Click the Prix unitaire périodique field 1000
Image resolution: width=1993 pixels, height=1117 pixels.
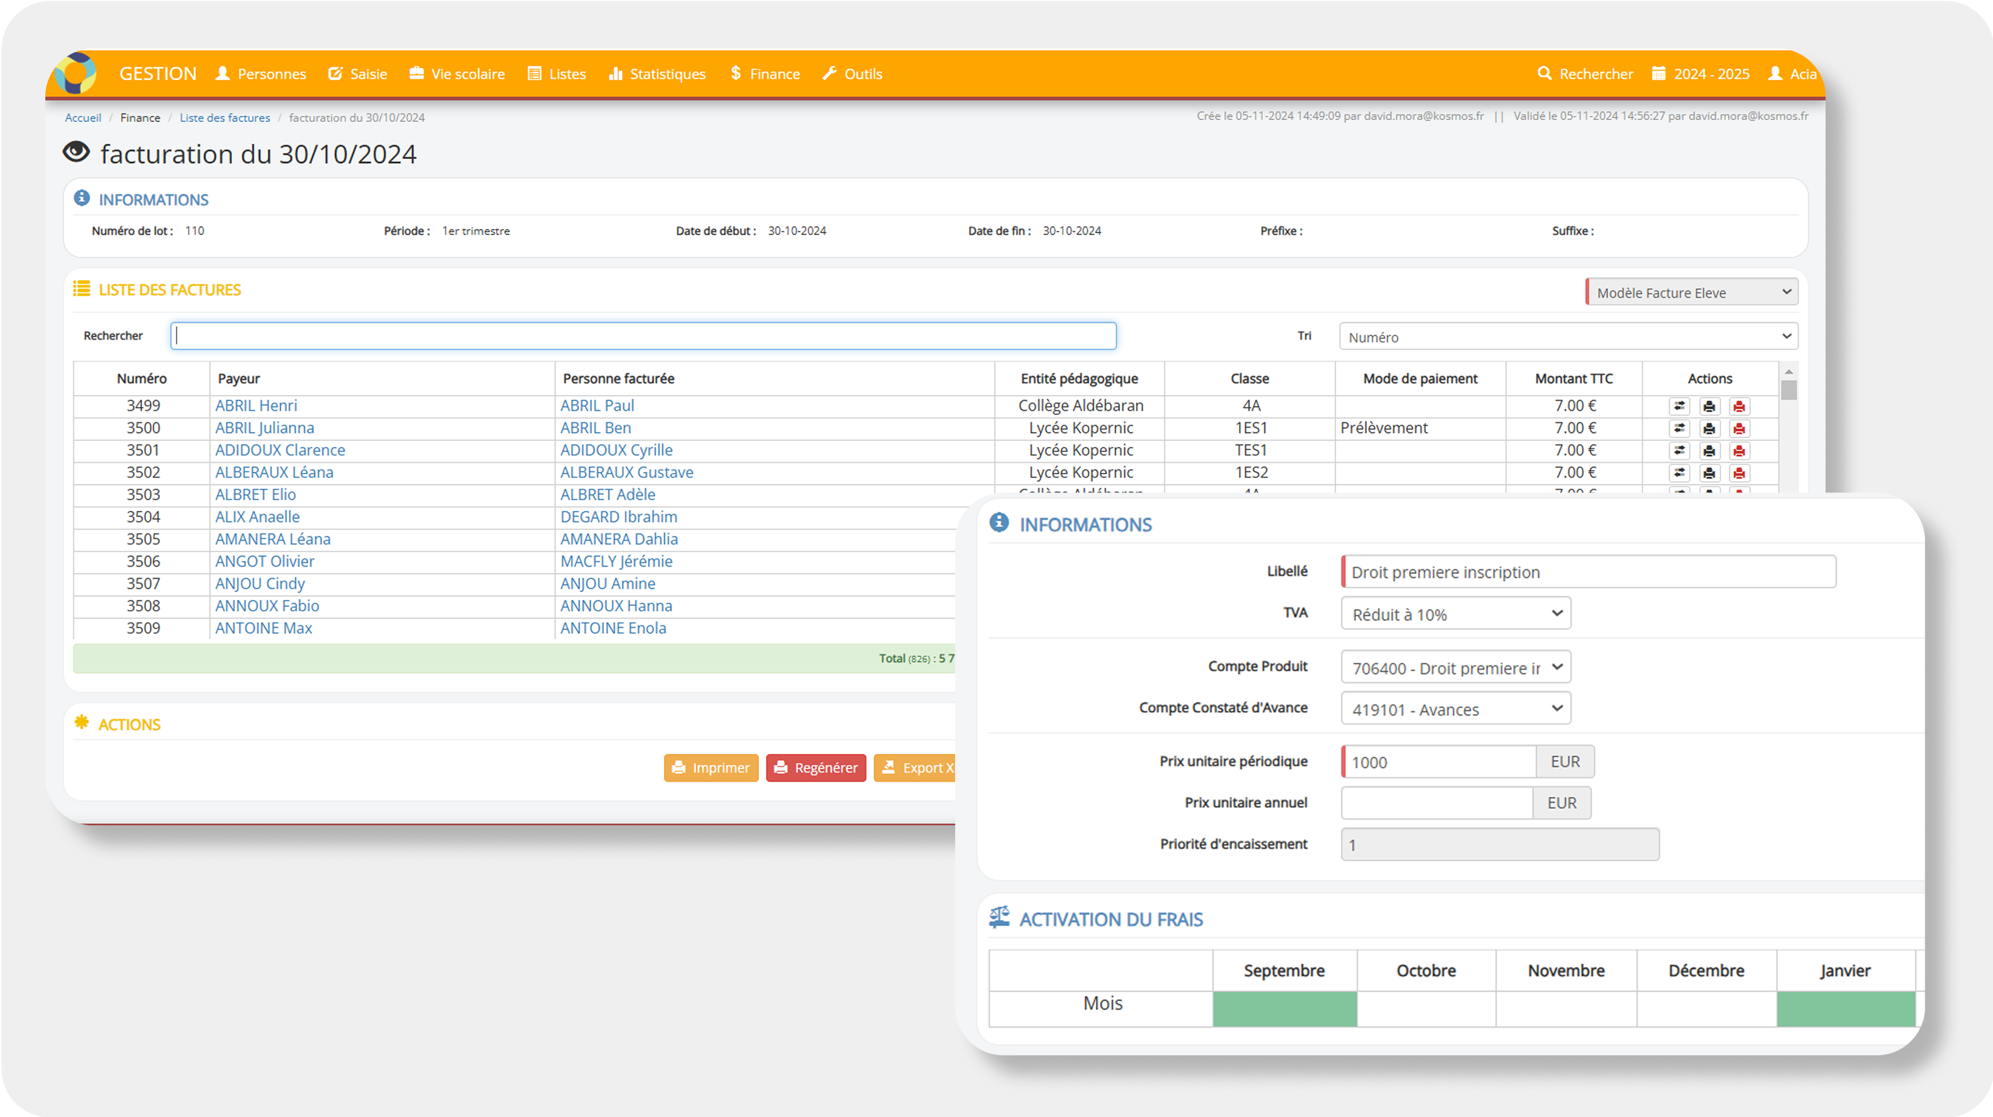1438,762
